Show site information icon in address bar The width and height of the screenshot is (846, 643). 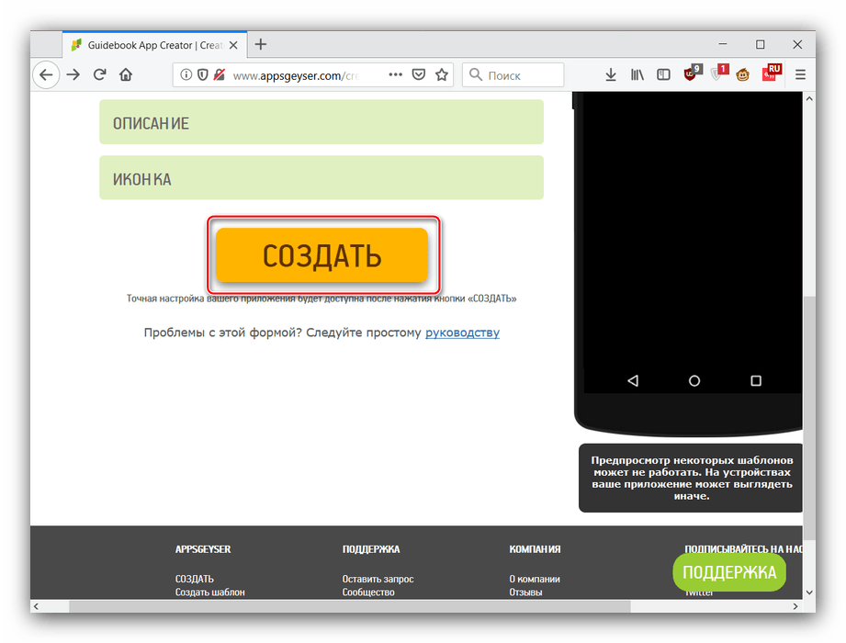pos(186,74)
